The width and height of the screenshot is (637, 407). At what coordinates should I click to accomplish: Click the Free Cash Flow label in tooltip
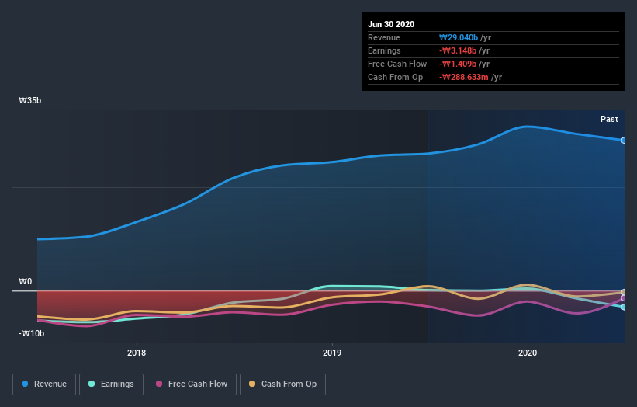point(397,64)
